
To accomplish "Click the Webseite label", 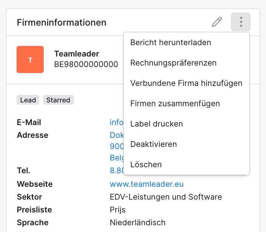I will click(x=35, y=184).
